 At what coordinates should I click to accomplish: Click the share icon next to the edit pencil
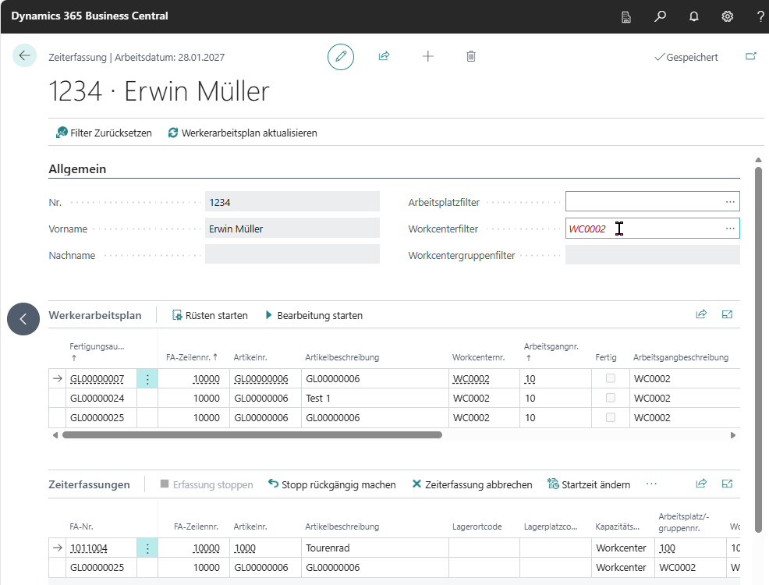[x=384, y=56]
